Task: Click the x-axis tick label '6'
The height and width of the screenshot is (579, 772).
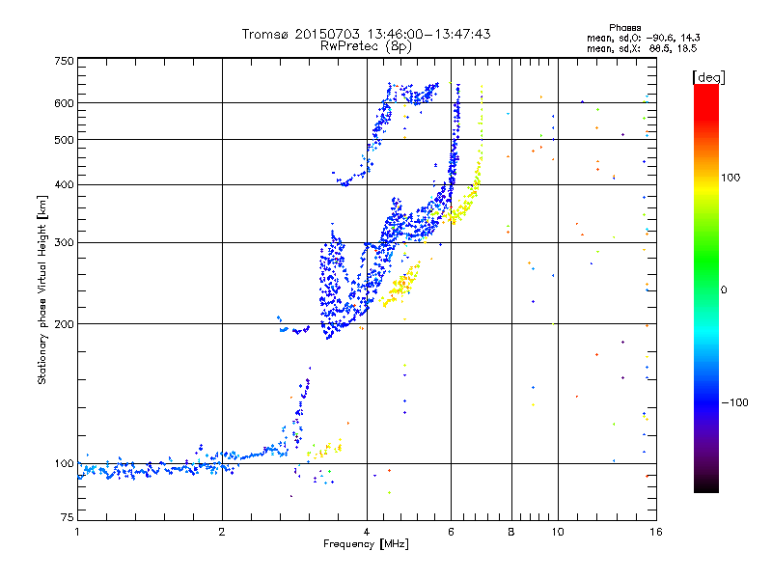Action: click(451, 532)
